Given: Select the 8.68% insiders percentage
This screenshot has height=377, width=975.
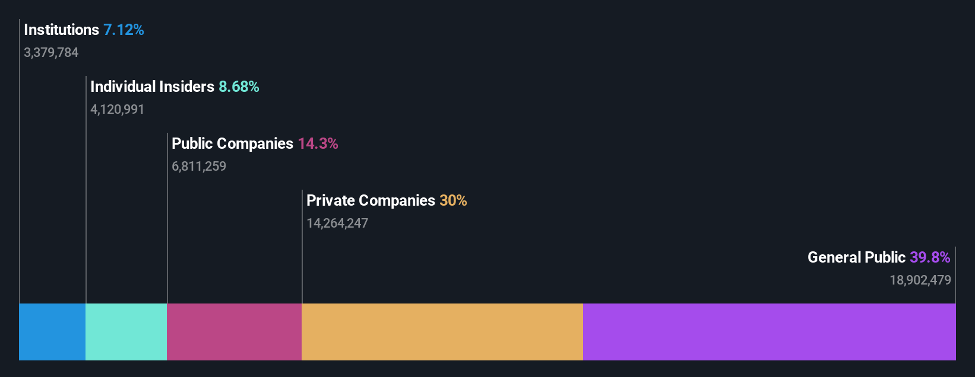Looking at the screenshot, I should [x=239, y=87].
